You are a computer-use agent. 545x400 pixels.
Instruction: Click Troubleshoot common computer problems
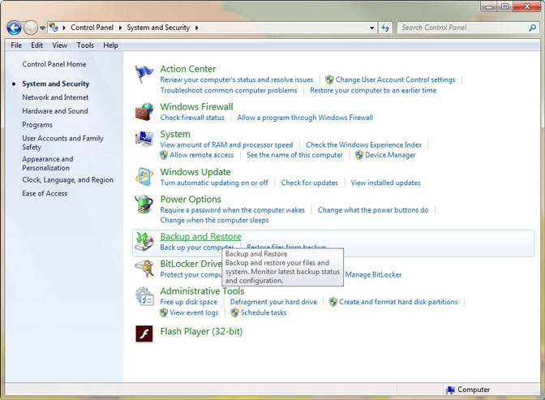229,90
